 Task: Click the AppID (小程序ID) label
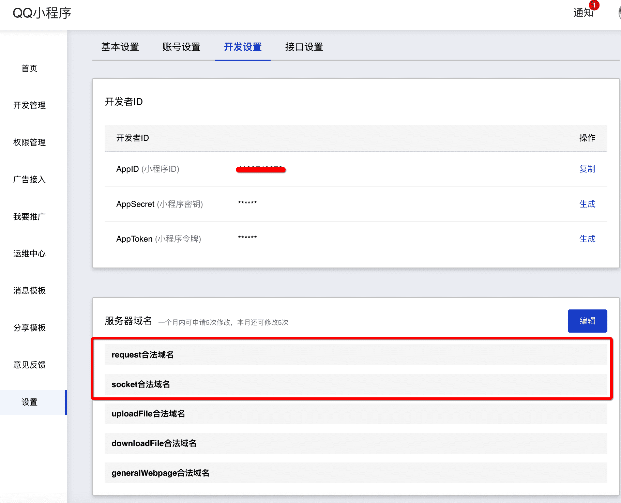(x=148, y=169)
